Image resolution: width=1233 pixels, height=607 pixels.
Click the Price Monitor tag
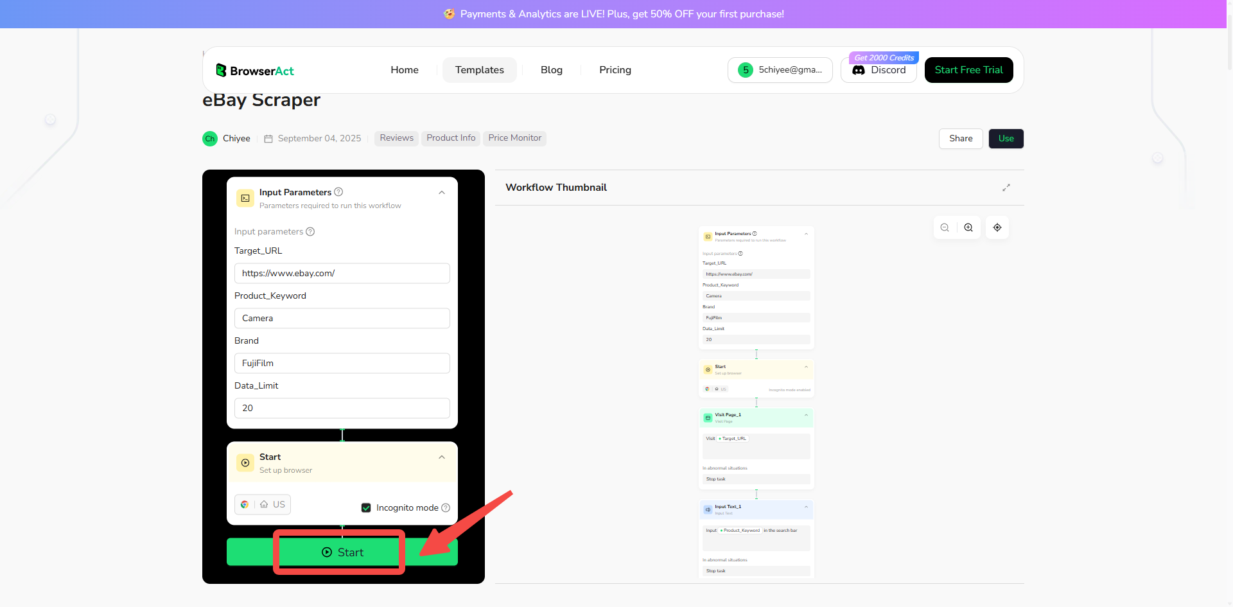515,138
